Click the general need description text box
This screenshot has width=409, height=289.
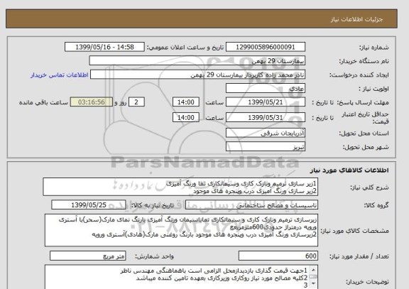click(180, 187)
